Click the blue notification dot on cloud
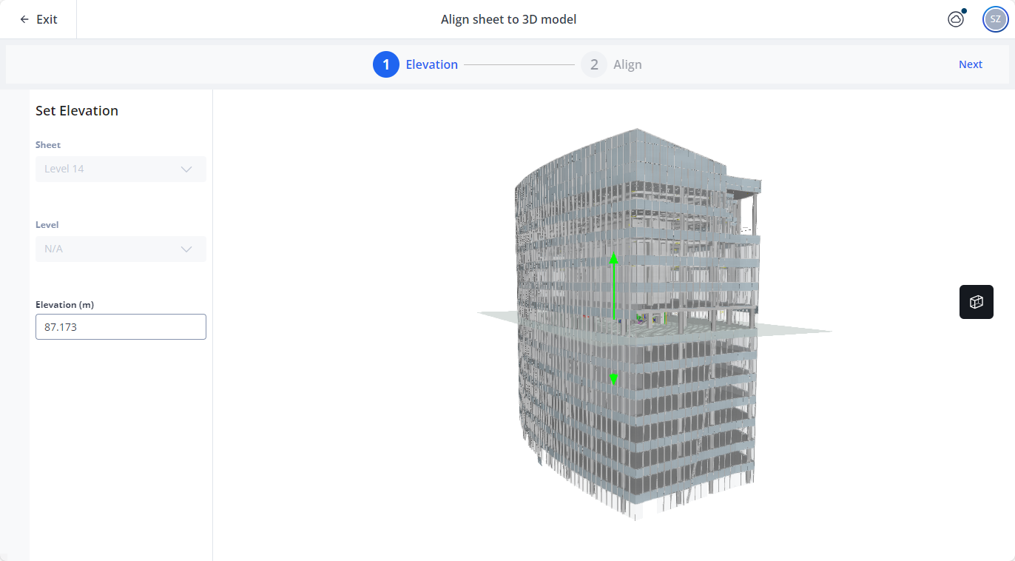Viewport: 1015px width, 561px height. pyautogui.click(x=964, y=11)
